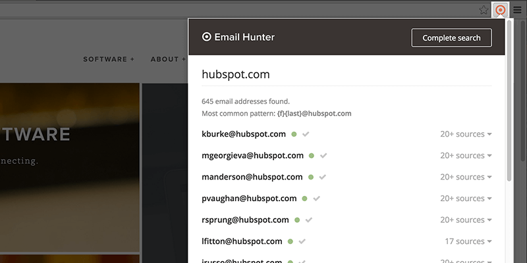Expand sources for mgeorgieva@hubspot.com
This screenshot has height=263, width=527.
pyautogui.click(x=466, y=156)
